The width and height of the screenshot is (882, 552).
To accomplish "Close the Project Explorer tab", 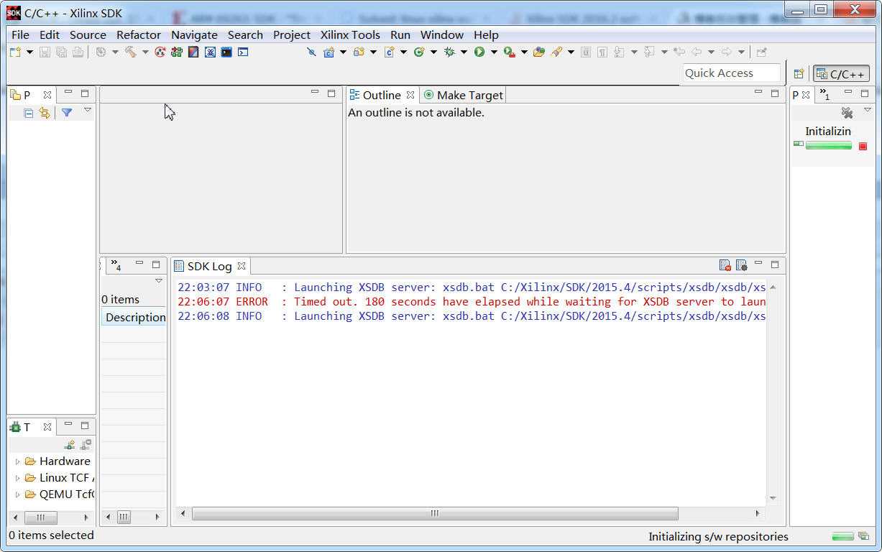I will (x=47, y=95).
